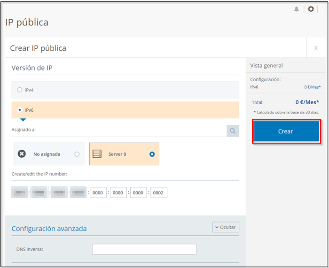Screen dimensions: 329x268
Task: Open the settings gear icon
Action: 311,9
